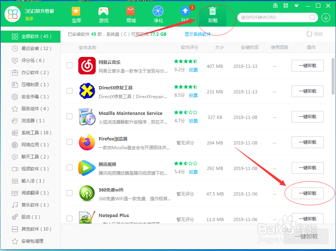Open the title bar apps grid icon
Viewport: 336px width, 251px height.
click(x=286, y=5)
